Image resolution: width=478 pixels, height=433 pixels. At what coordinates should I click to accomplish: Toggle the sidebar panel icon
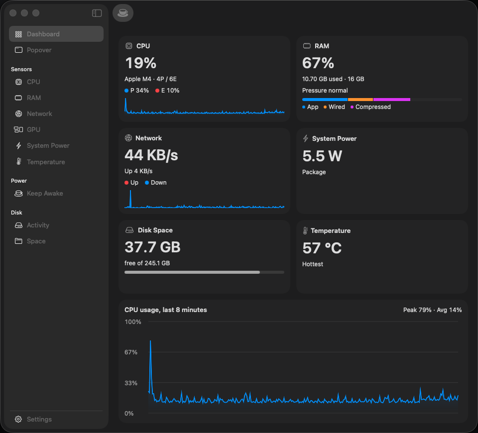click(97, 13)
